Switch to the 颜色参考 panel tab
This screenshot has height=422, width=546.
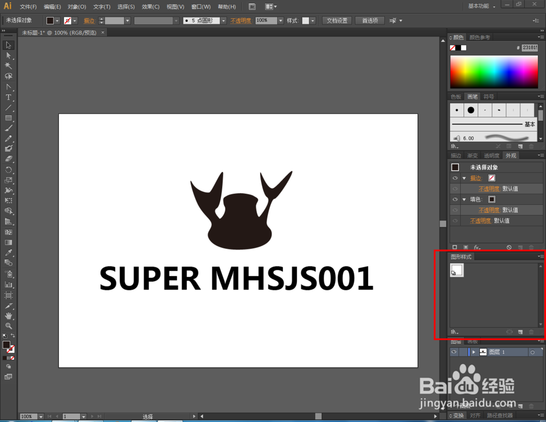point(479,37)
